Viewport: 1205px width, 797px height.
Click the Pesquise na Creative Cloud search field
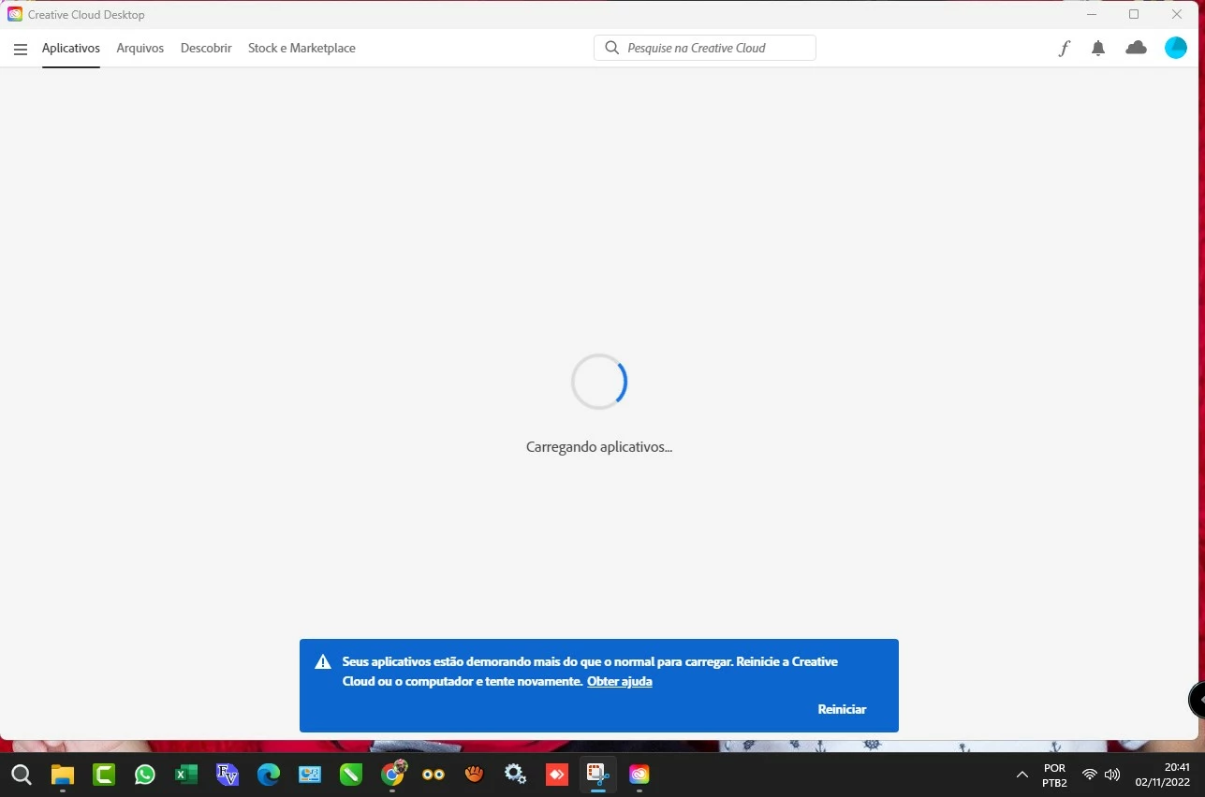[x=705, y=48]
